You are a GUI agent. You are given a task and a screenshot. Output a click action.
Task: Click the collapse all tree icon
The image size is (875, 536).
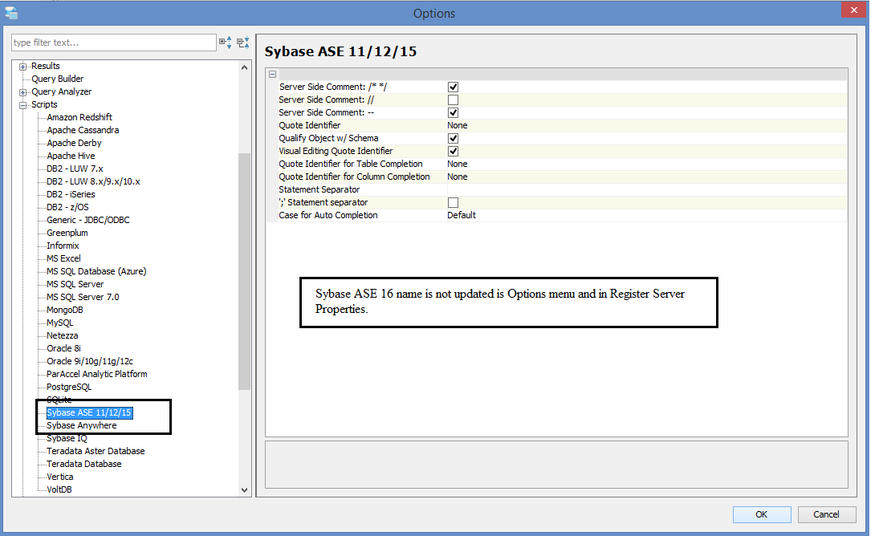[x=242, y=43]
